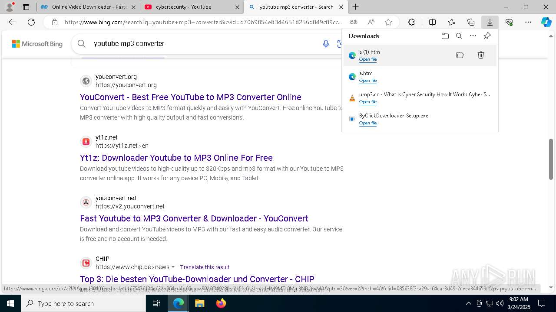This screenshot has height=312, width=556.
Task: Open Firefox from taskbar
Action: [221, 303]
